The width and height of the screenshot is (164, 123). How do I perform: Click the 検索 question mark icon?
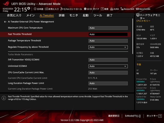pos(102,9)
